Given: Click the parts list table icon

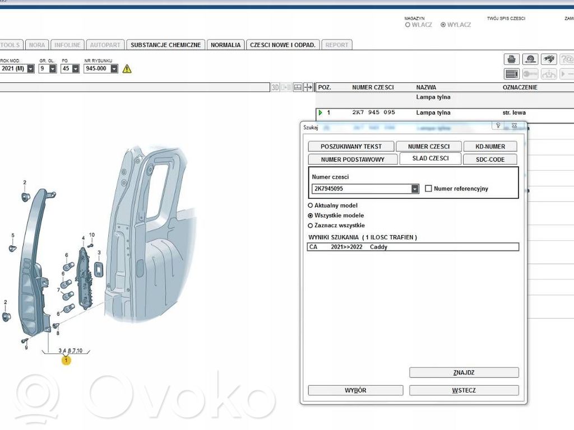Looking at the screenshot, I should click(x=511, y=74).
